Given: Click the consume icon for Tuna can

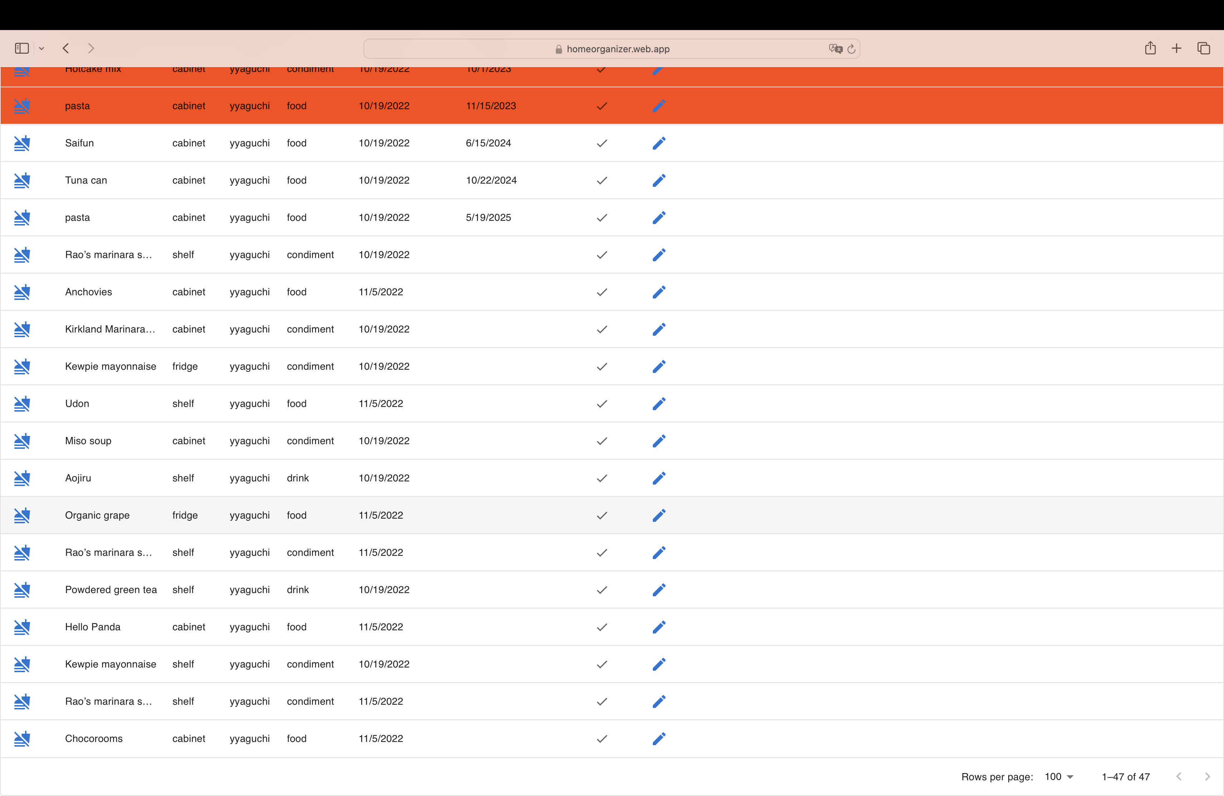Looking at the screenshot, I should click(21, 180).
